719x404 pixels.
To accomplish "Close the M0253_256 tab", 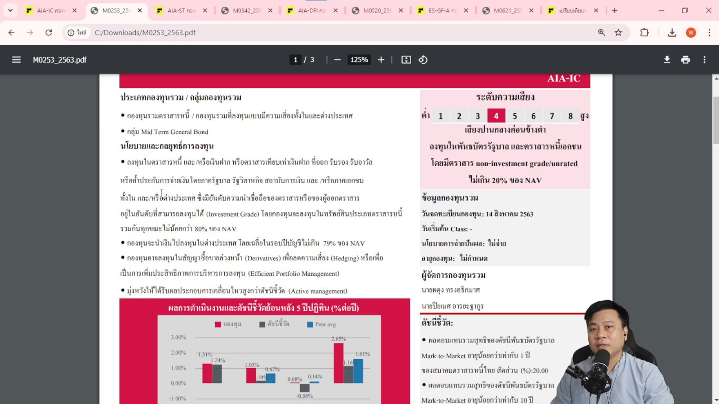I will point(140,10).
